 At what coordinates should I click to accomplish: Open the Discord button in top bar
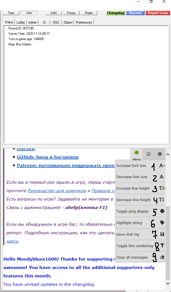[x=135, y=13]
